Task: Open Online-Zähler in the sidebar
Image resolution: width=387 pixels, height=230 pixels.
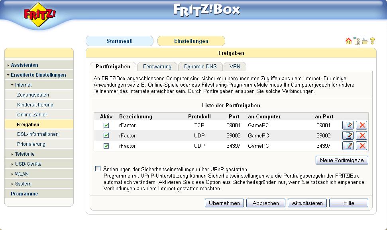Action: click(39, 115)
